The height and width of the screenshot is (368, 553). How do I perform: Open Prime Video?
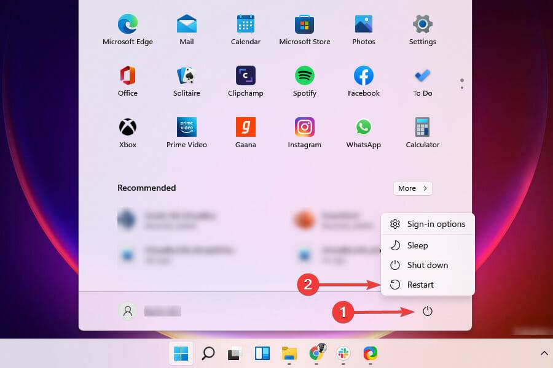click(x=187, y=132)
